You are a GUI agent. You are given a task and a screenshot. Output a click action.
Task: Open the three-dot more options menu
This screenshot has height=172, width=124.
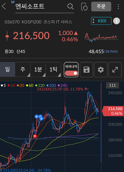tap(118, 7)
